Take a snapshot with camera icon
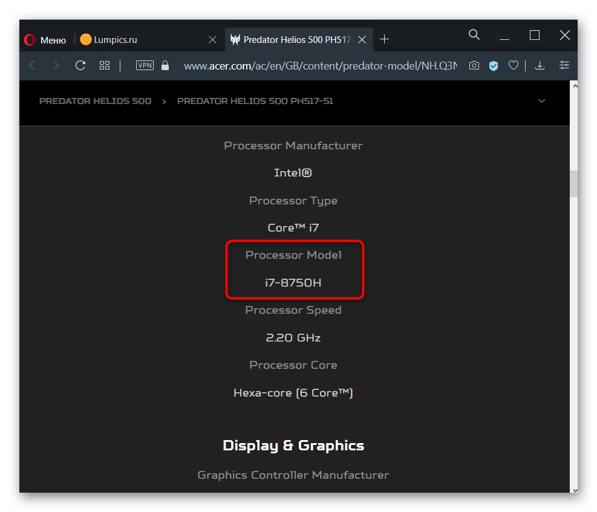The width and height of the screenshot is (597, 512). point(474,65)
